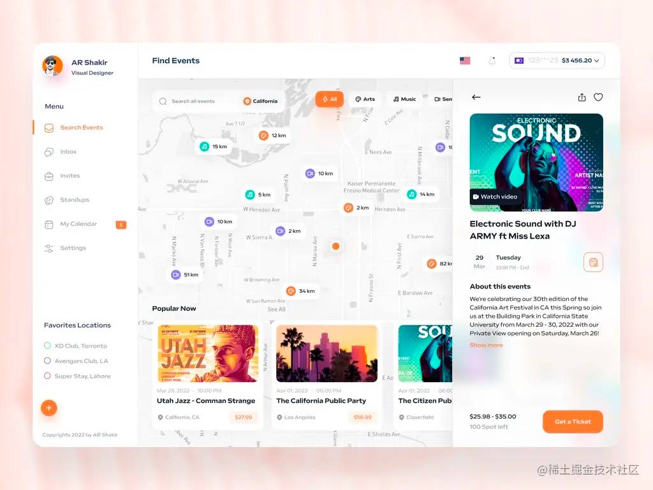653x490 pixels.
Task: Click the 15 km music map marker
Action: click(x=213, y=147)
